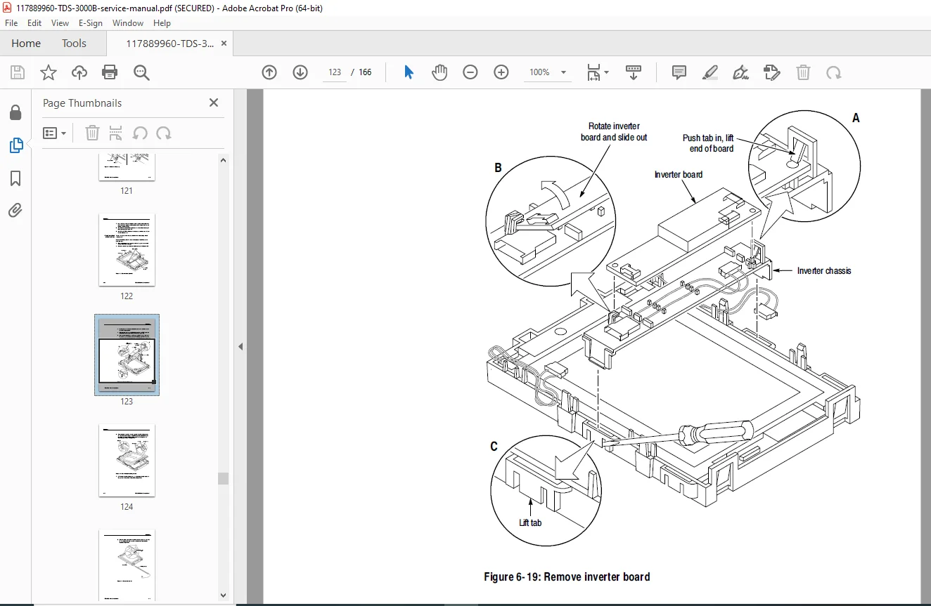Add a sticky note comment

tap(679, 72)
